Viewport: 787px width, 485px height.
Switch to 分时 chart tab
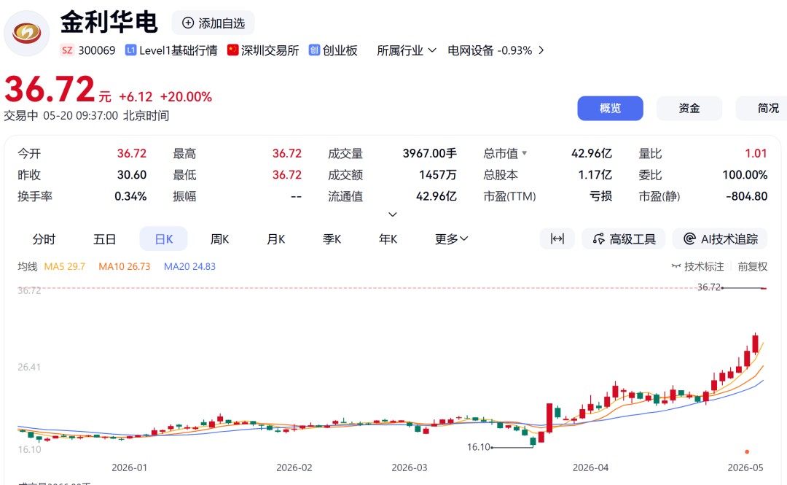point(44,238)
